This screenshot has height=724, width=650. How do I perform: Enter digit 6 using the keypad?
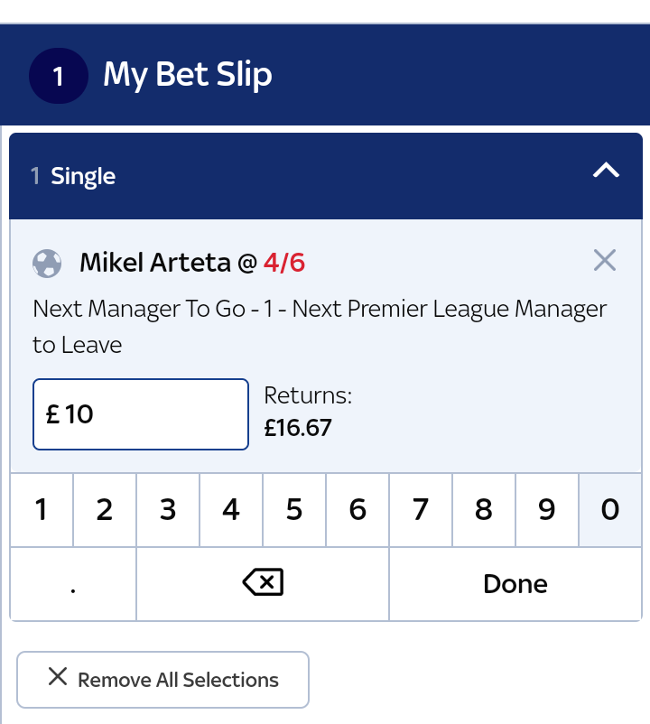tap(357, 510)
